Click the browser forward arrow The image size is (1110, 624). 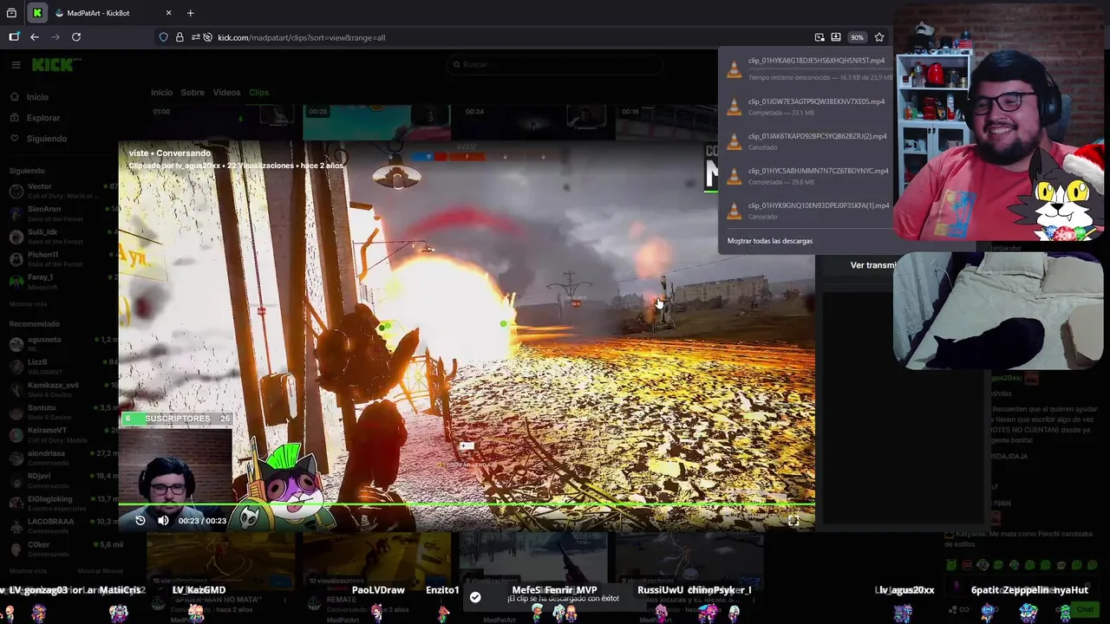point(55,37)
